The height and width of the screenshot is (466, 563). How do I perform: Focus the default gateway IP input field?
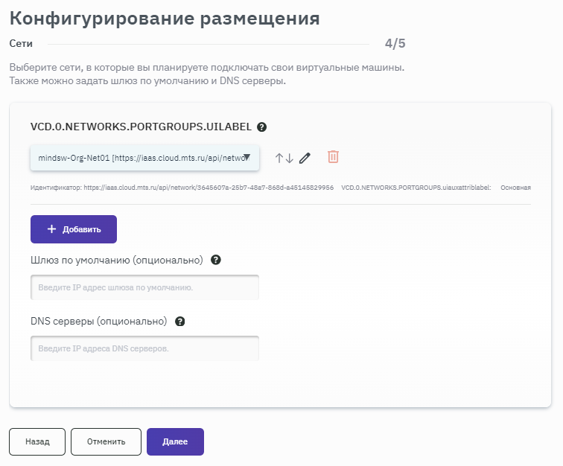(x=144, y=287)
